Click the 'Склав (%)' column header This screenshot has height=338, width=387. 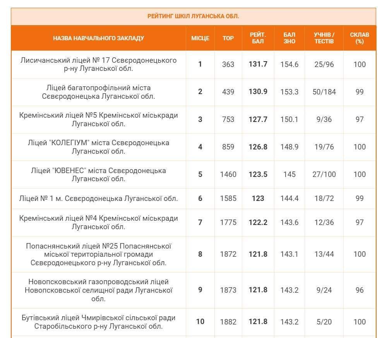[x=359, y=38]
